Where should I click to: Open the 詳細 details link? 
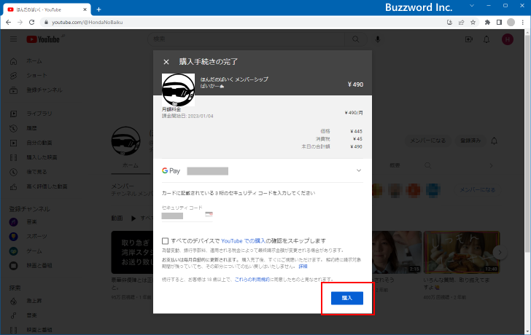pos(303,267)
